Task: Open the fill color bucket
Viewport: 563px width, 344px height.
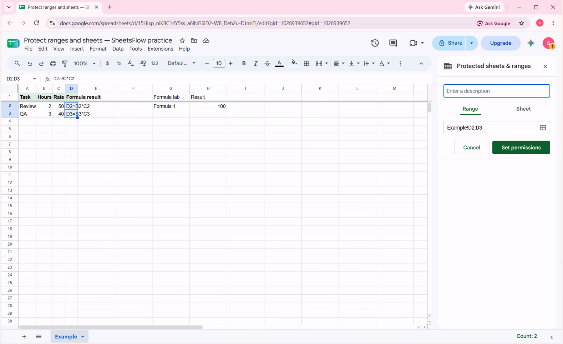Action: pyautogui.click(x=294, y=63)
